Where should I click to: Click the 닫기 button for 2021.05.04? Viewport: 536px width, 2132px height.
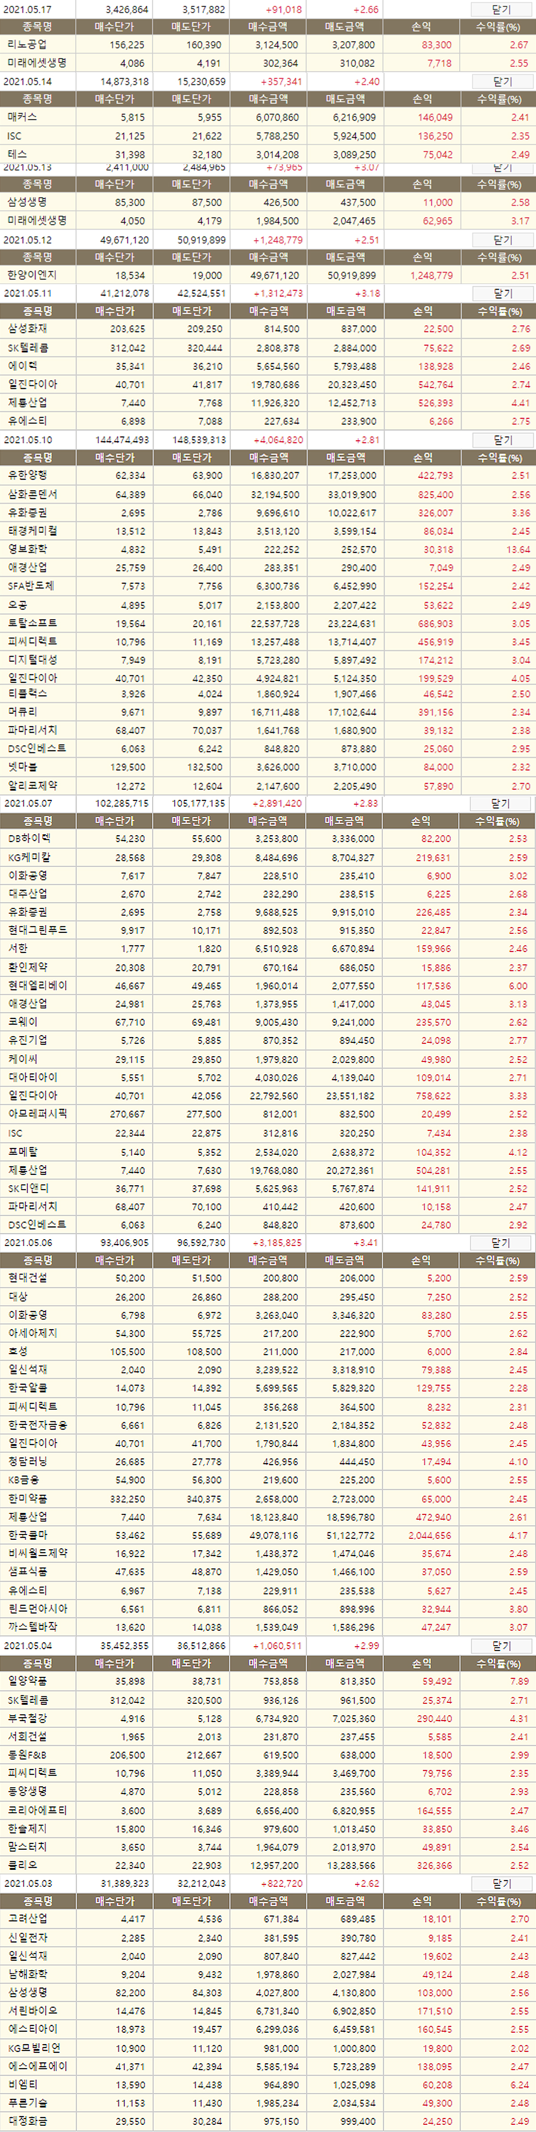501,1645
